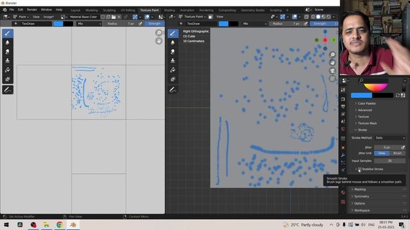This screenshot has width=410, height=230.
Task: Select the Soften tool in the image editor toolbar
Action: [x=8, y=42]
